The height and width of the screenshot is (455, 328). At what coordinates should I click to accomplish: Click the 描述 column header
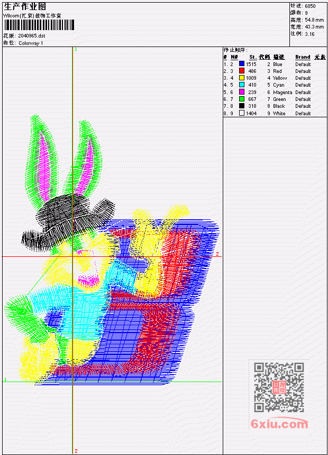click(x=279, y=57)
